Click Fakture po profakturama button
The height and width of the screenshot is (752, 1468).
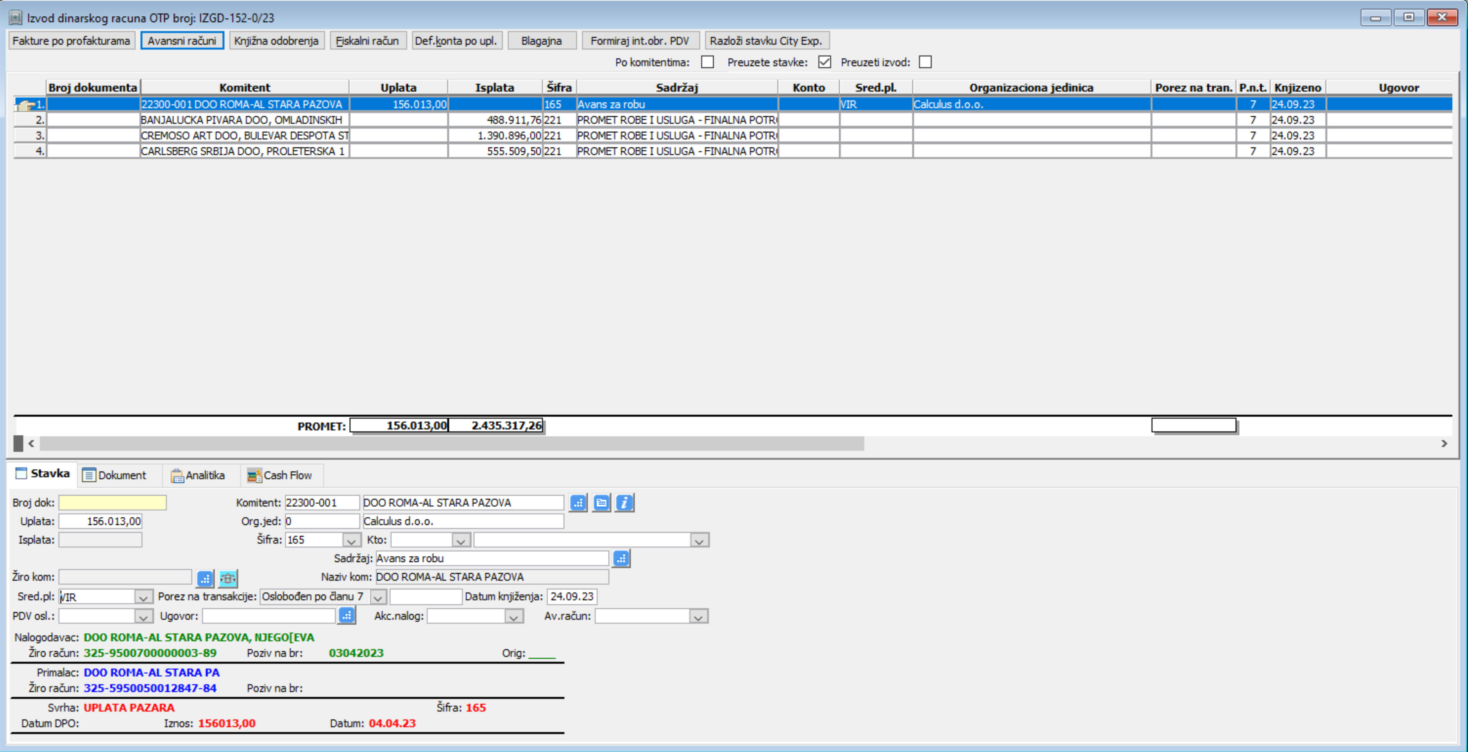(71, 41)
